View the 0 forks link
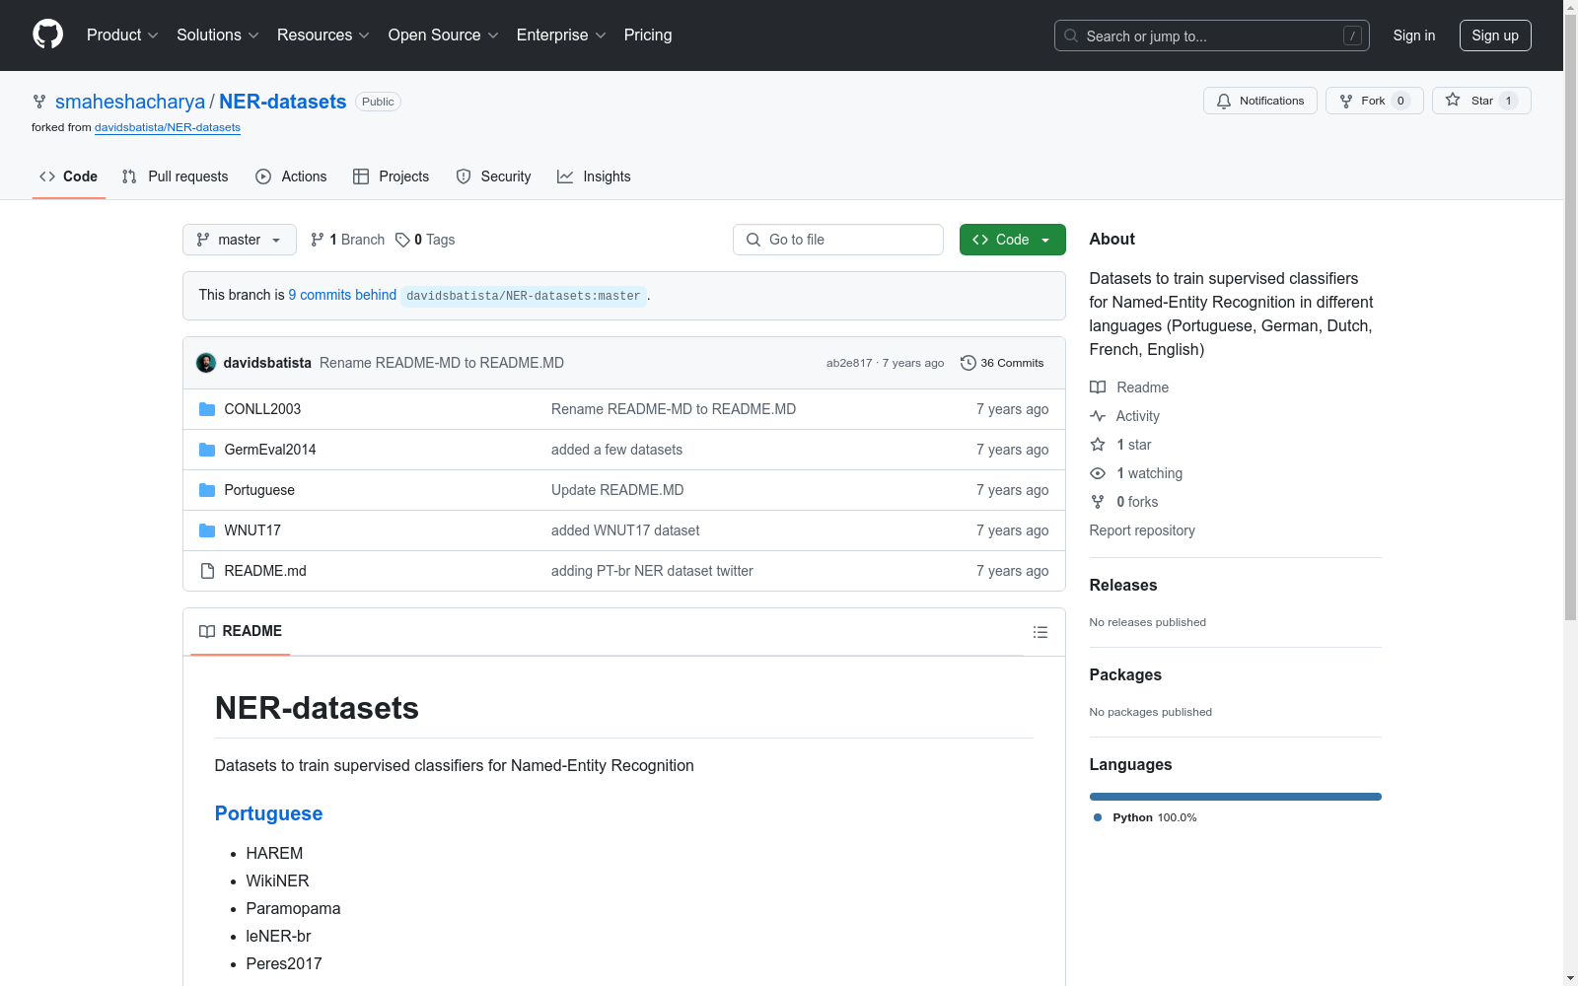Screen dimensions: 1578x986 1124,502
